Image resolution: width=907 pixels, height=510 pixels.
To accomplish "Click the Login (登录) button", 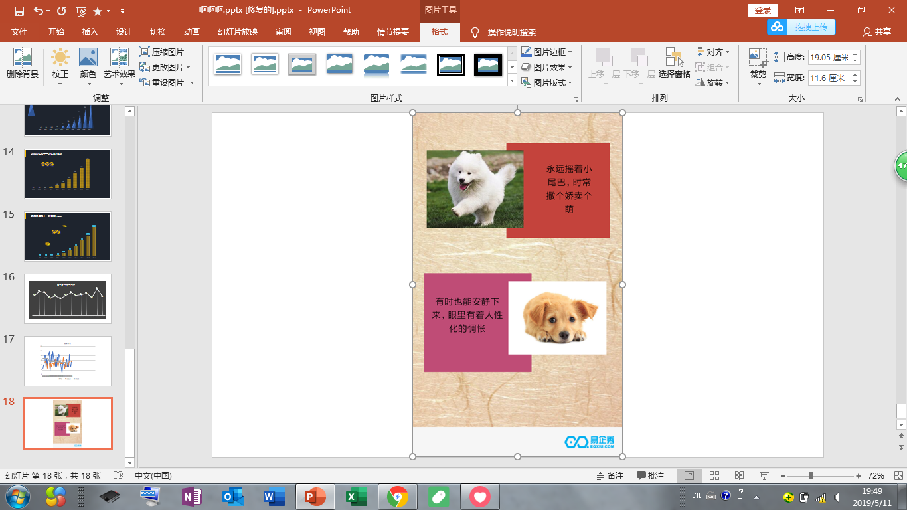I will pyautogui.click(x=763, y=11).
